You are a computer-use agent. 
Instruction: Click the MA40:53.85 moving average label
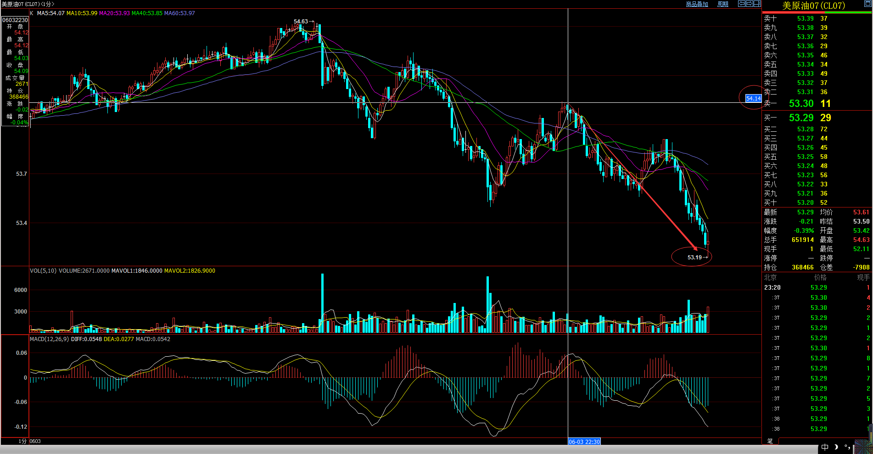pyautogui.click(x=147, y=13)
